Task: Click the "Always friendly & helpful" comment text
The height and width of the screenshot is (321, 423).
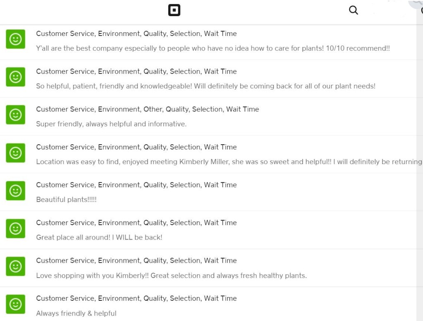Action: click(76, 314)
